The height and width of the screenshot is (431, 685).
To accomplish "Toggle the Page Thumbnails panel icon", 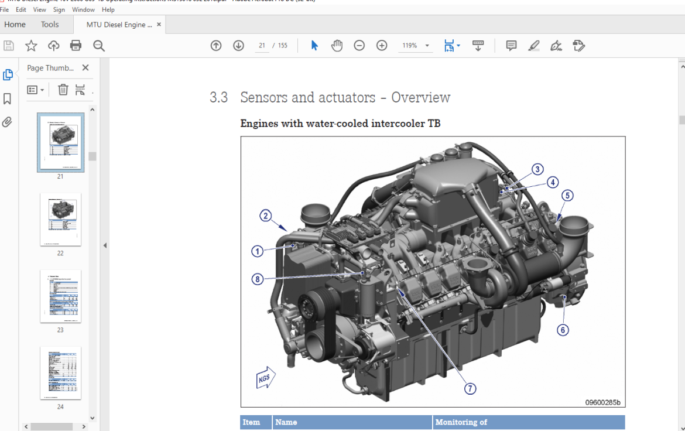I will [8, 75].
